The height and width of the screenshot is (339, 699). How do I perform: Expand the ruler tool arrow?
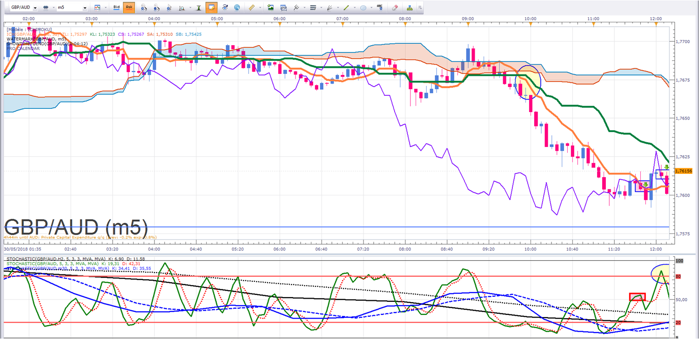(259, 8)
